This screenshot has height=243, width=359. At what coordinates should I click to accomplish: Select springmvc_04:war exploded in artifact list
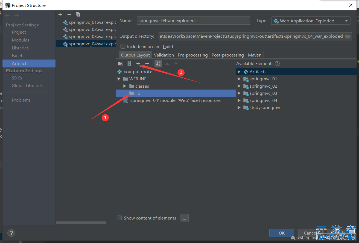click(x=86, y=44)
